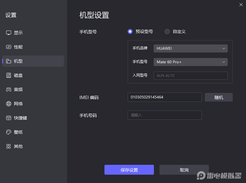
Task: Select the 自定义 radio button
Action: click(167, 31)
